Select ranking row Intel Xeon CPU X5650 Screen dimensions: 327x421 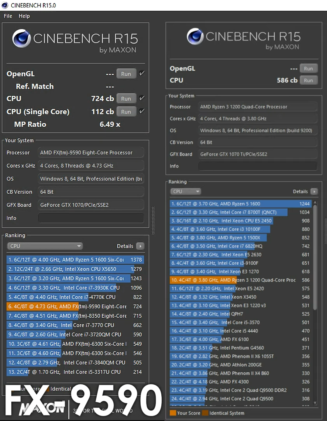pyautogui.click(x=75, y=269)
